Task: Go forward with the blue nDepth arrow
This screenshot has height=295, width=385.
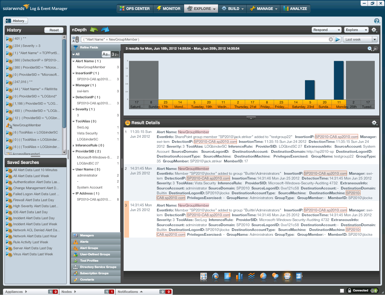Action: coord(105,30)
